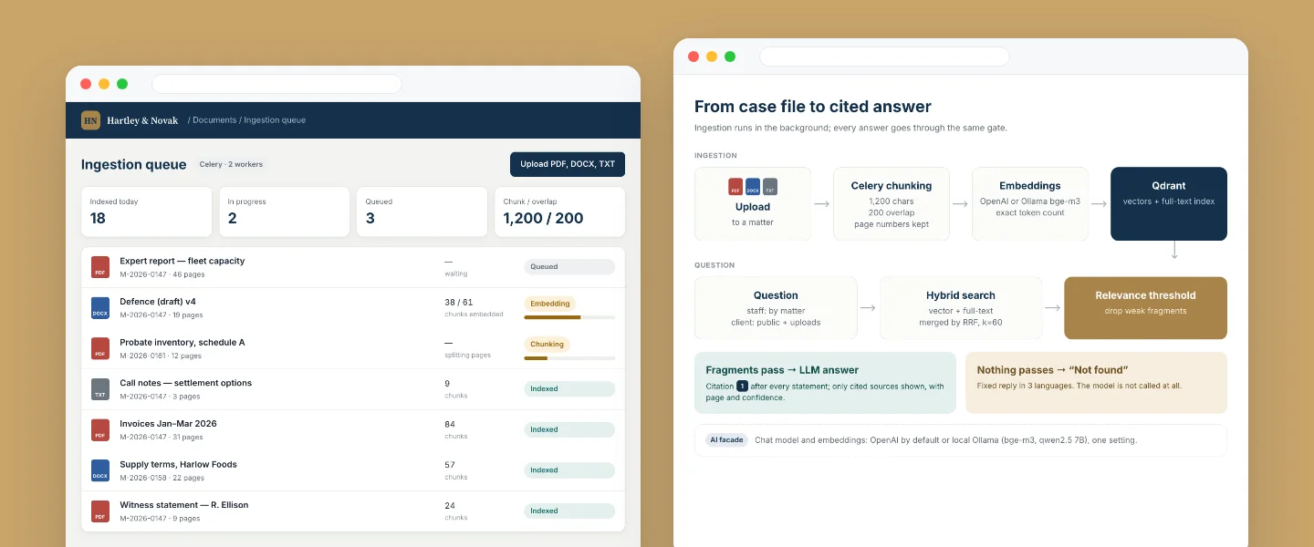
Task: Click the PDF icon for Invoices Jan–Mar 2026
Action: pyautogui.click(x=100, y=429)
